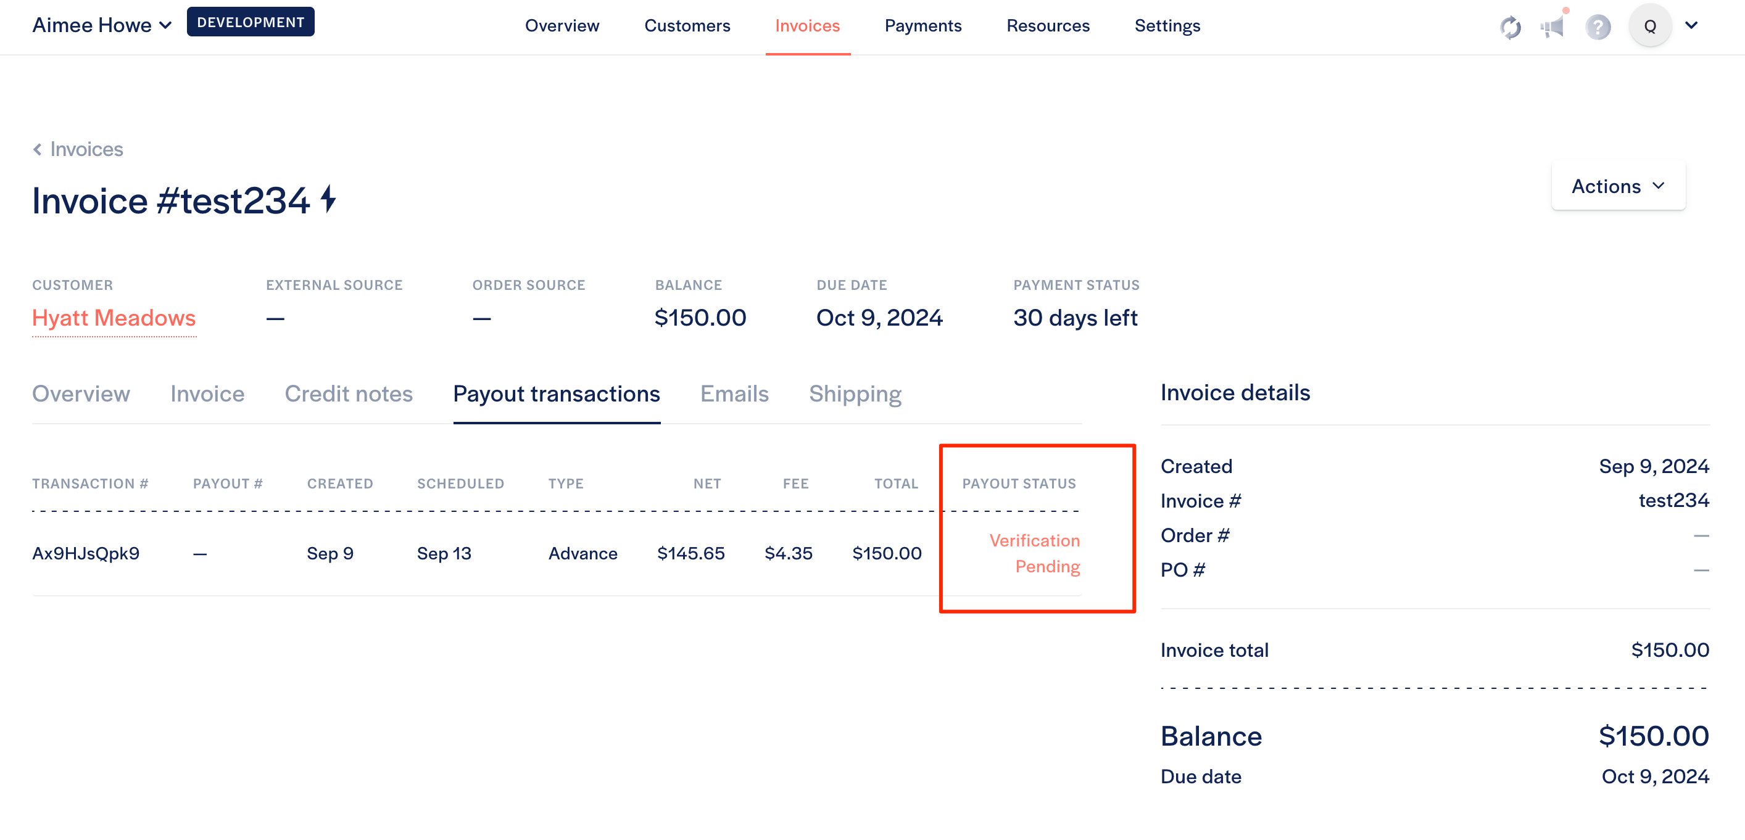Open the help question mark icon
The image size is (1745, 840).
tap(1598, 27)
